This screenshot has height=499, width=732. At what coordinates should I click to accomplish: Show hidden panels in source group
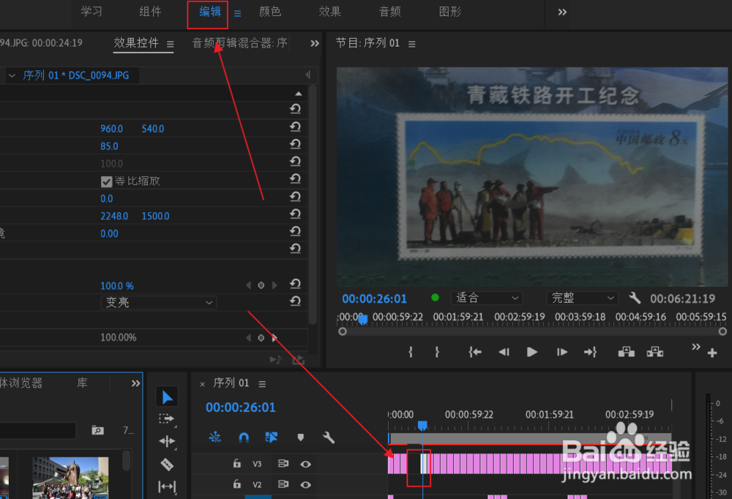315,43
